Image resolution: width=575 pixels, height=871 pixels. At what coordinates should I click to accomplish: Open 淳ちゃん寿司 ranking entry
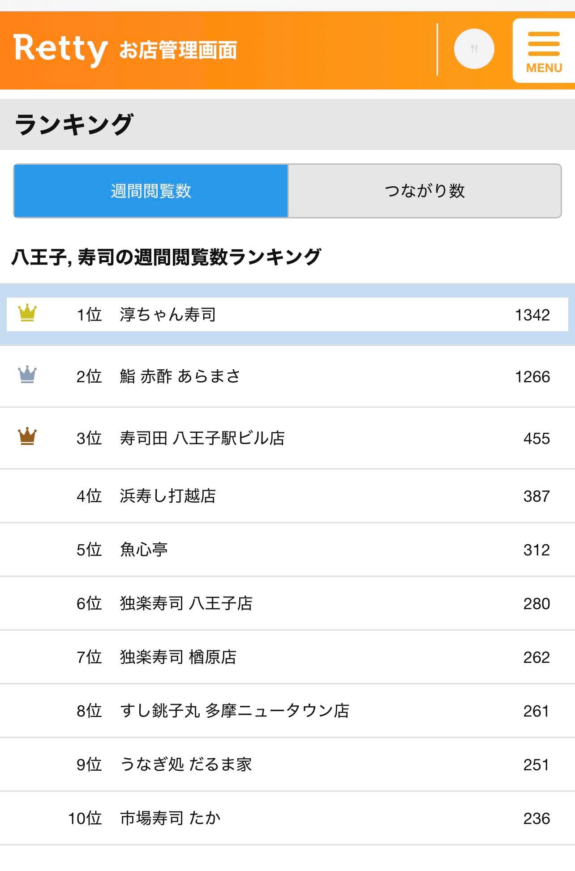pyautogui.click(x=287, y=315)
